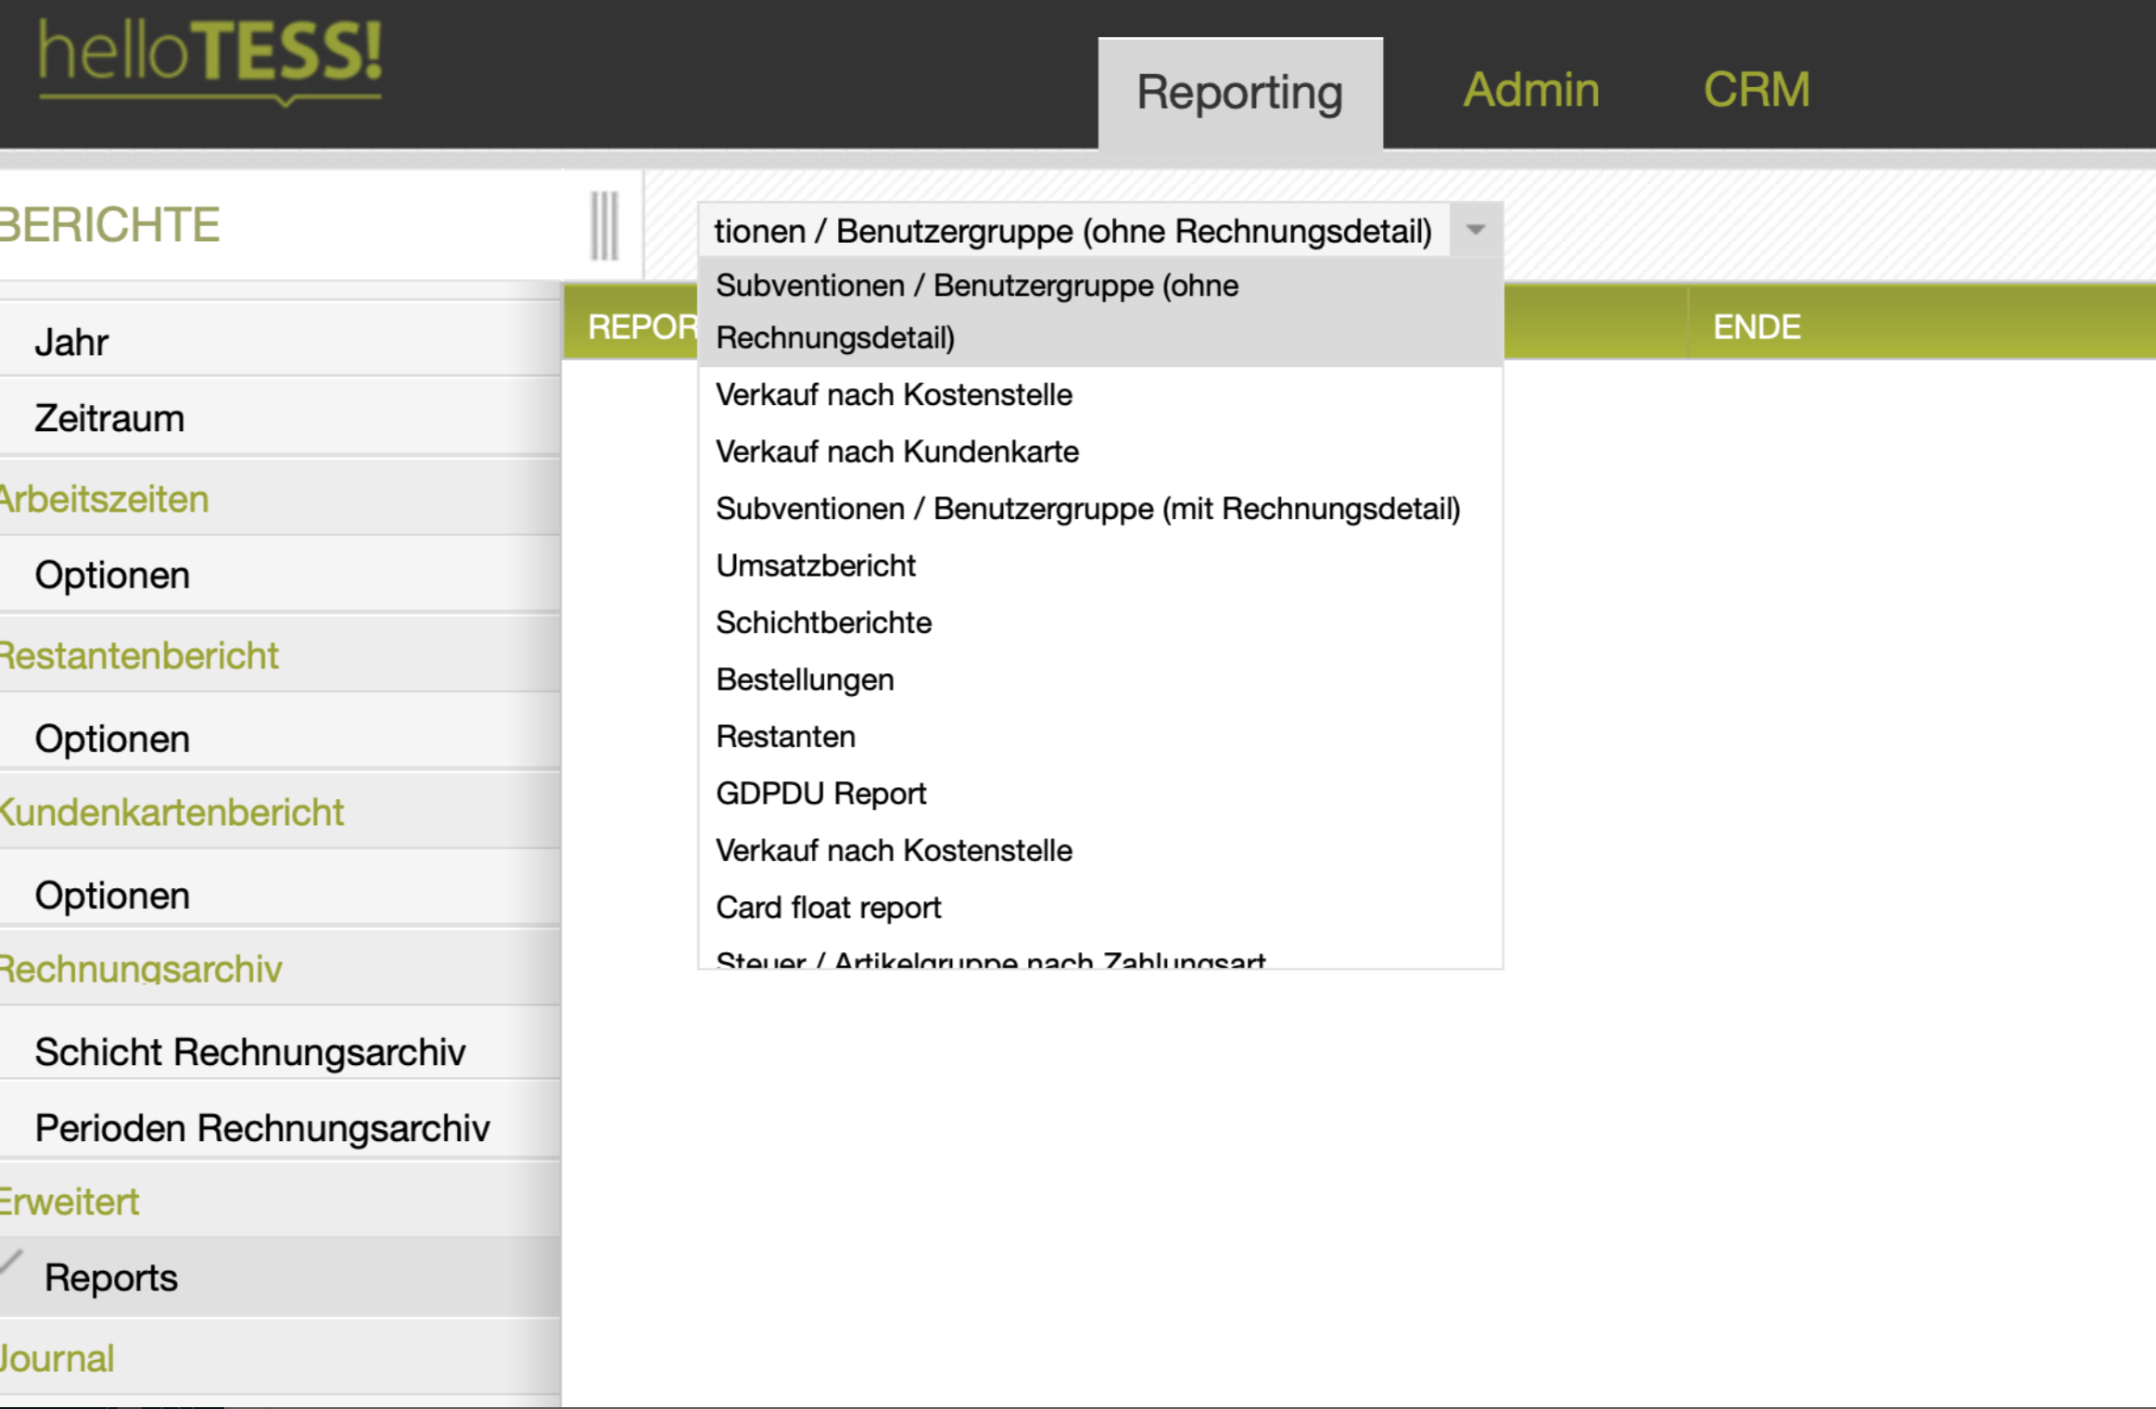Choose GDPDU Report option
The image size is (2156, 1409).
1100,793
